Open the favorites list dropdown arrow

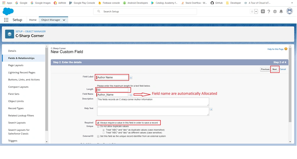[256, 12]
